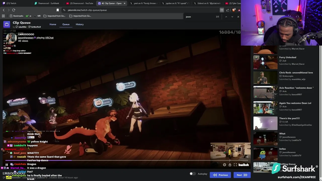
Task: Close the find-in-page bar
Action: [x=238, y=17]
